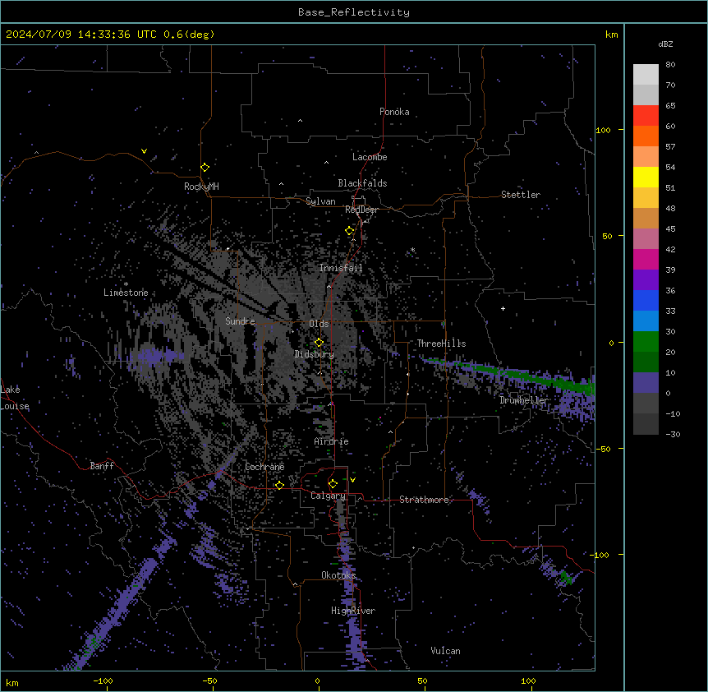Click the RockyMH label
Screen dimensions: 708x692
pyautogui.click(x=201, y=186)
